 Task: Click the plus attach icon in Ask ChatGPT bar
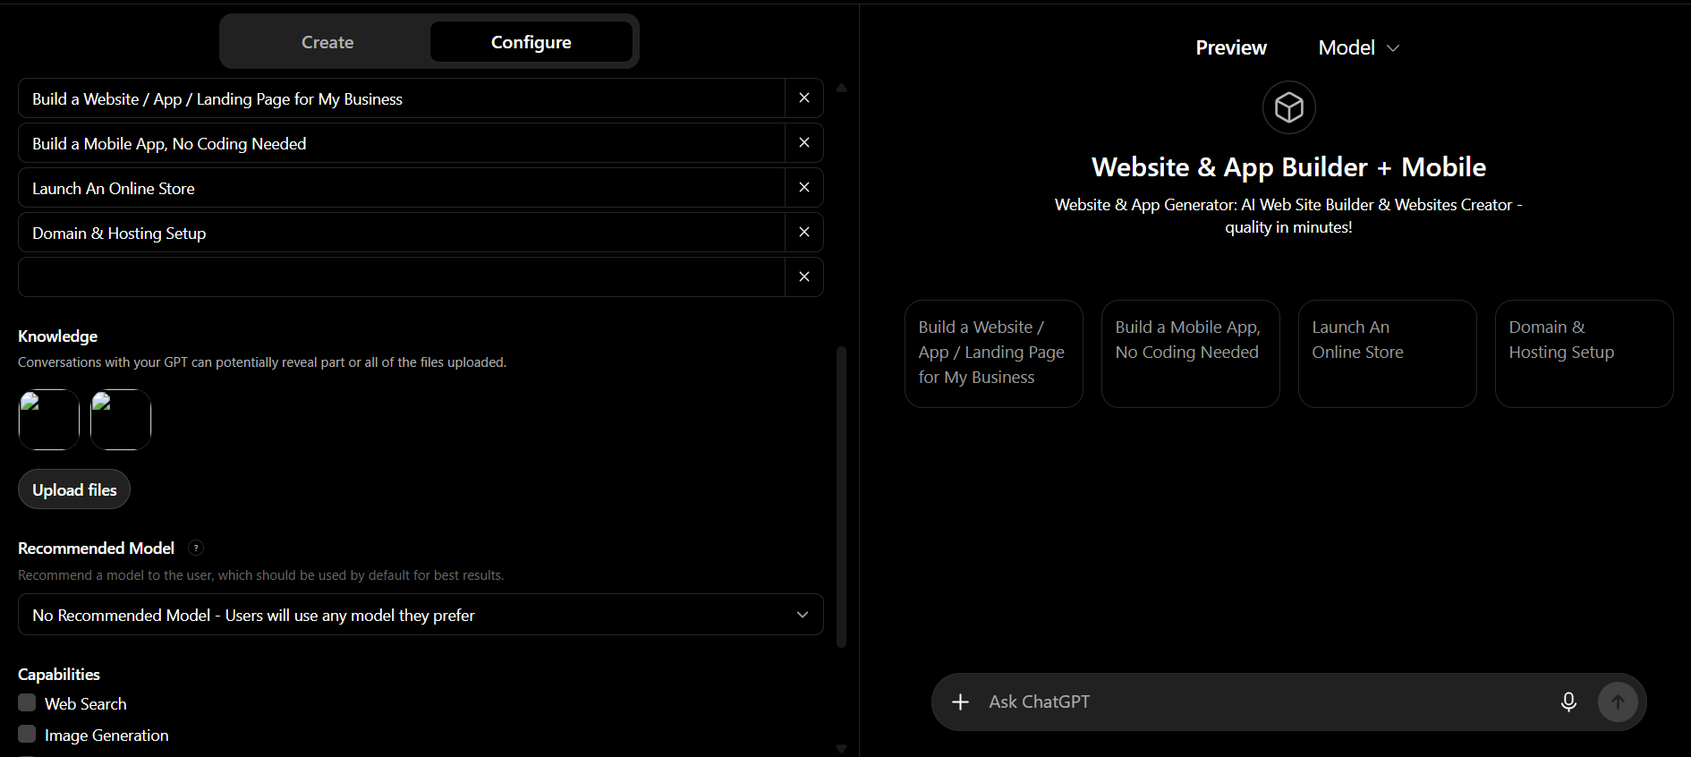[960, 702]
